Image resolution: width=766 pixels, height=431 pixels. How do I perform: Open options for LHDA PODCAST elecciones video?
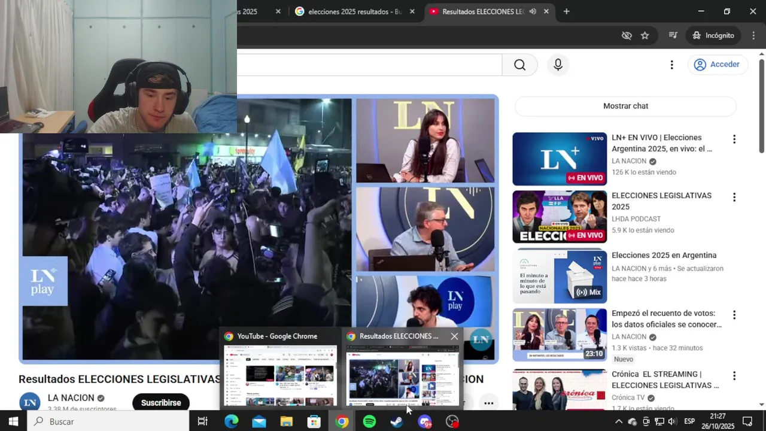(x=734, y=197)
